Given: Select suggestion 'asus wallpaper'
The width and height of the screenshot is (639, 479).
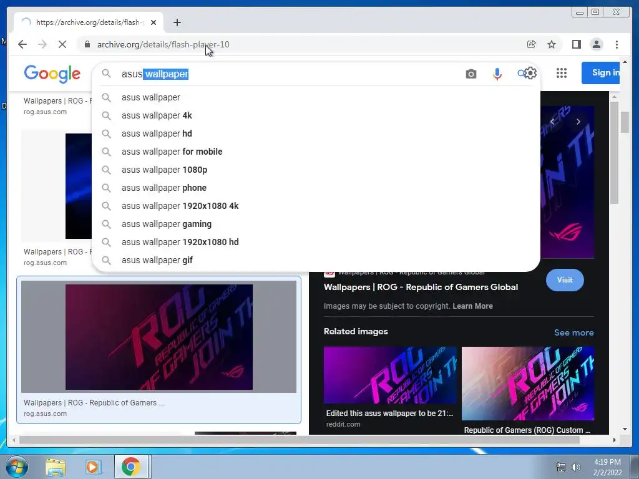Looking at the screenshot, I should tap(316, 97).
